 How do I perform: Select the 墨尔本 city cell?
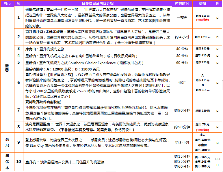pyautogui.click(x=7, y=162)
